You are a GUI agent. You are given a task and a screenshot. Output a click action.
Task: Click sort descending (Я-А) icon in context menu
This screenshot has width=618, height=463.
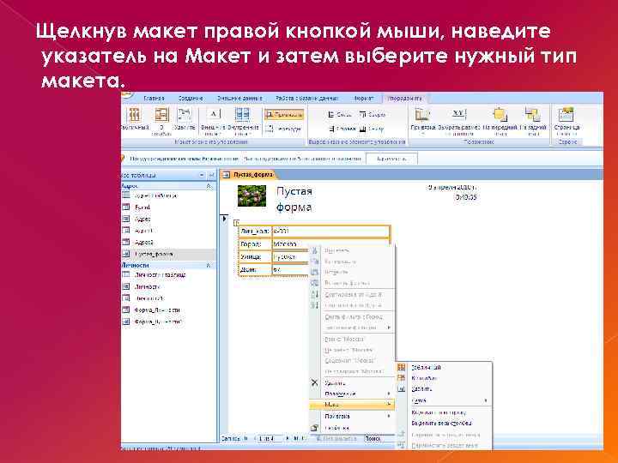point(314,305)
